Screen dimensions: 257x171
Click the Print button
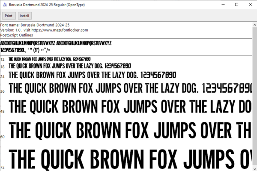[9, 16]
